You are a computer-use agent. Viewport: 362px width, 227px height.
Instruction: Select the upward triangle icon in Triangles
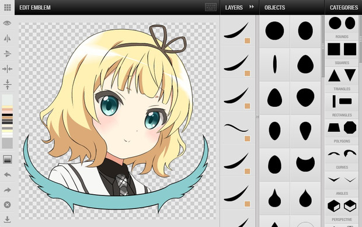pyautogui.click(x=334, y=75)
